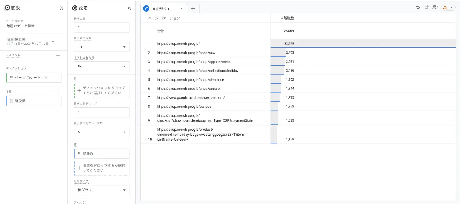Click the value 2,486
460x204 pixels.
click(x=290, y=71)
